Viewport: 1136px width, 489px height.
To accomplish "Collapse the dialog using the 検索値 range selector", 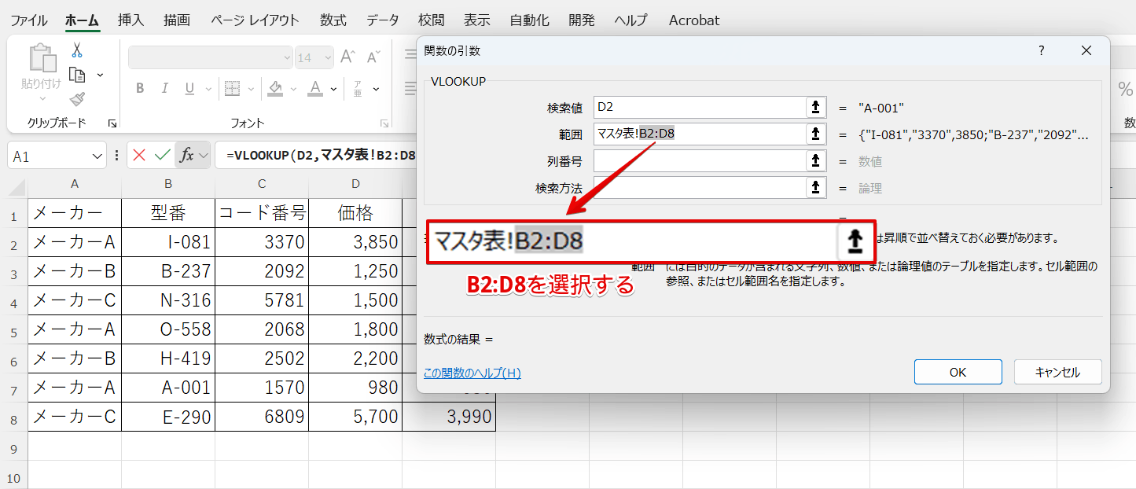I will click(x=817, y=108).
